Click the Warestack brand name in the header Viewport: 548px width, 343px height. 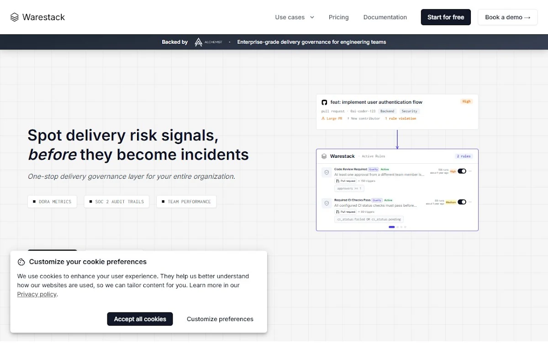(43, 17)
